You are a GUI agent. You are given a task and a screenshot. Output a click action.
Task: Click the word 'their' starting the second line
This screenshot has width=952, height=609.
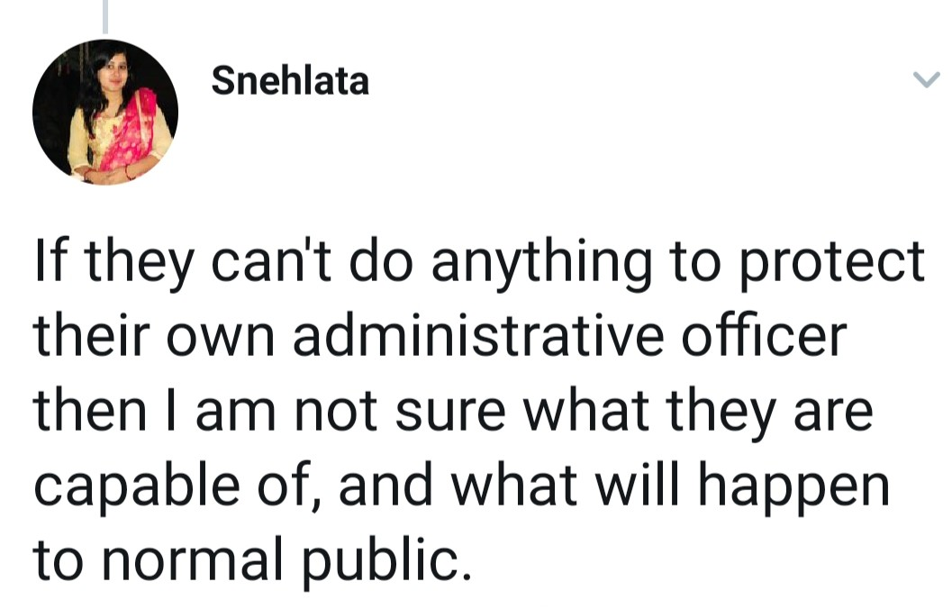pyautogui.click(x=92, y=335)
